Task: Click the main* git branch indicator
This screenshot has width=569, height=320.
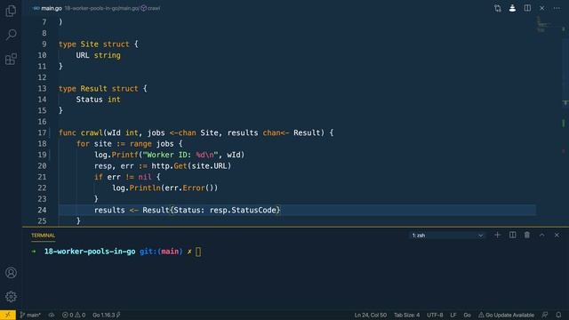Action: (30, 315)
